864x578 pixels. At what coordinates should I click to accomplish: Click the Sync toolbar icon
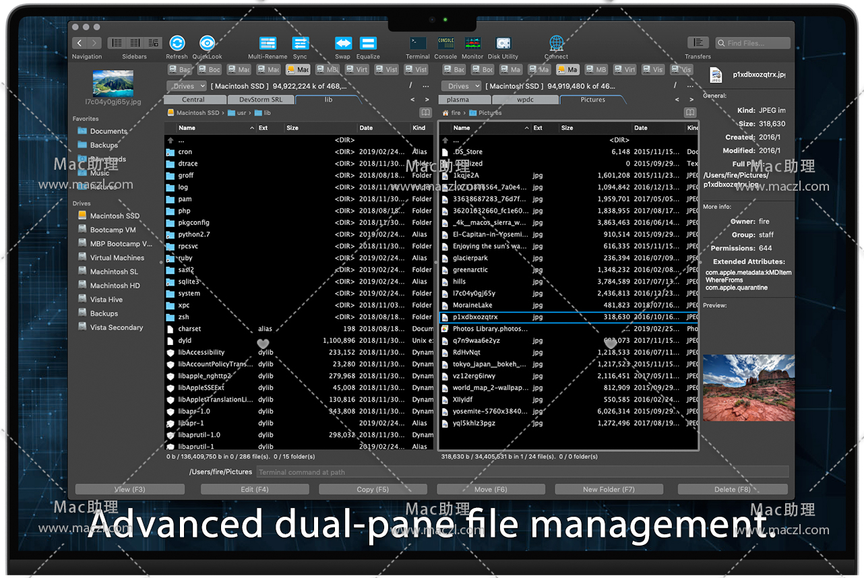point(300,43)
